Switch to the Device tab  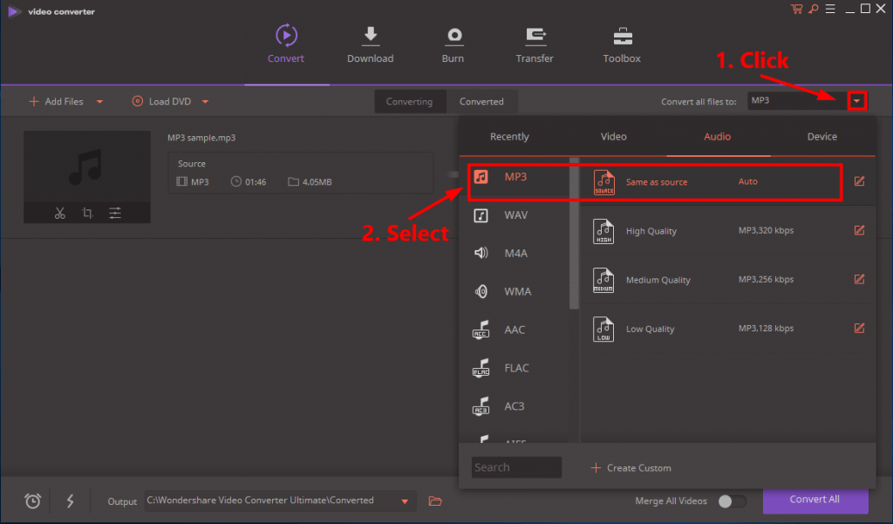821,137
